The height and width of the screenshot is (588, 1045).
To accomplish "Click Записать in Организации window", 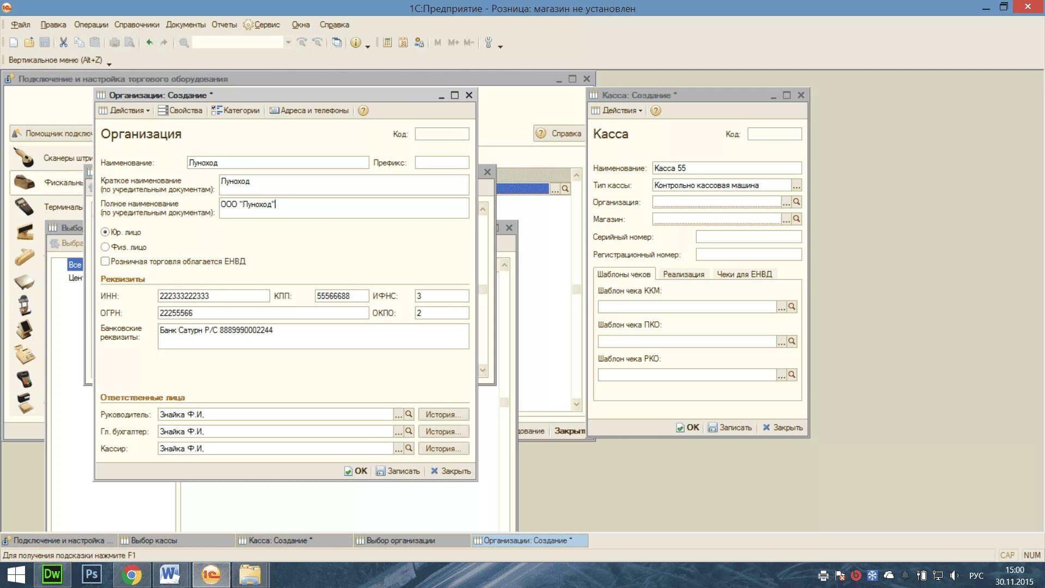I will point(398,471).
